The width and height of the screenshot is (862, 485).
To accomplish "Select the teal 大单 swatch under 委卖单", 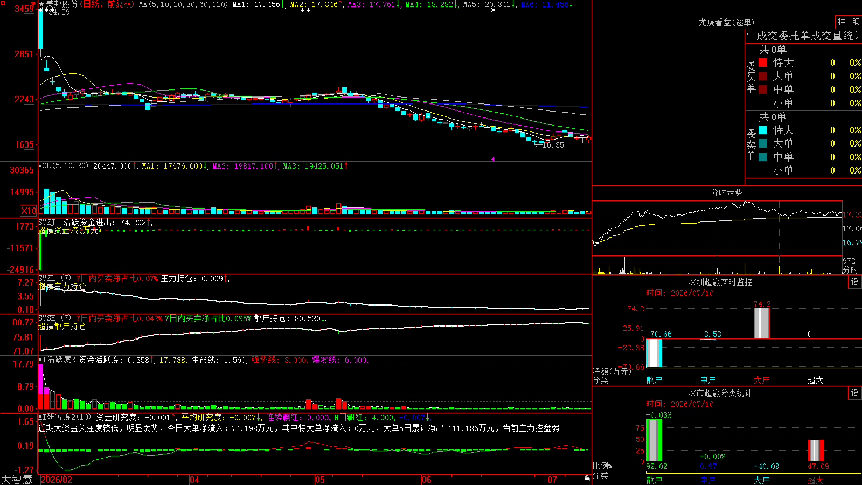I will click(763, 143).
